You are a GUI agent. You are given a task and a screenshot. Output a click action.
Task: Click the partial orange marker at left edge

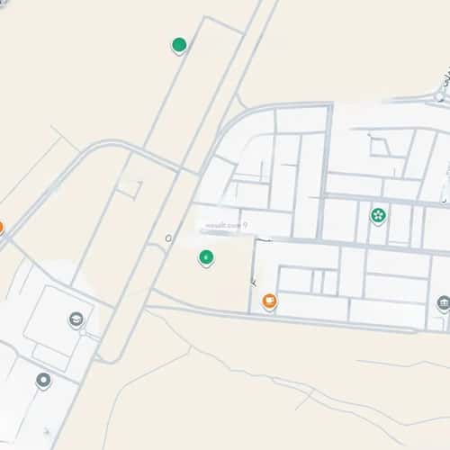[x=1, y=228]
